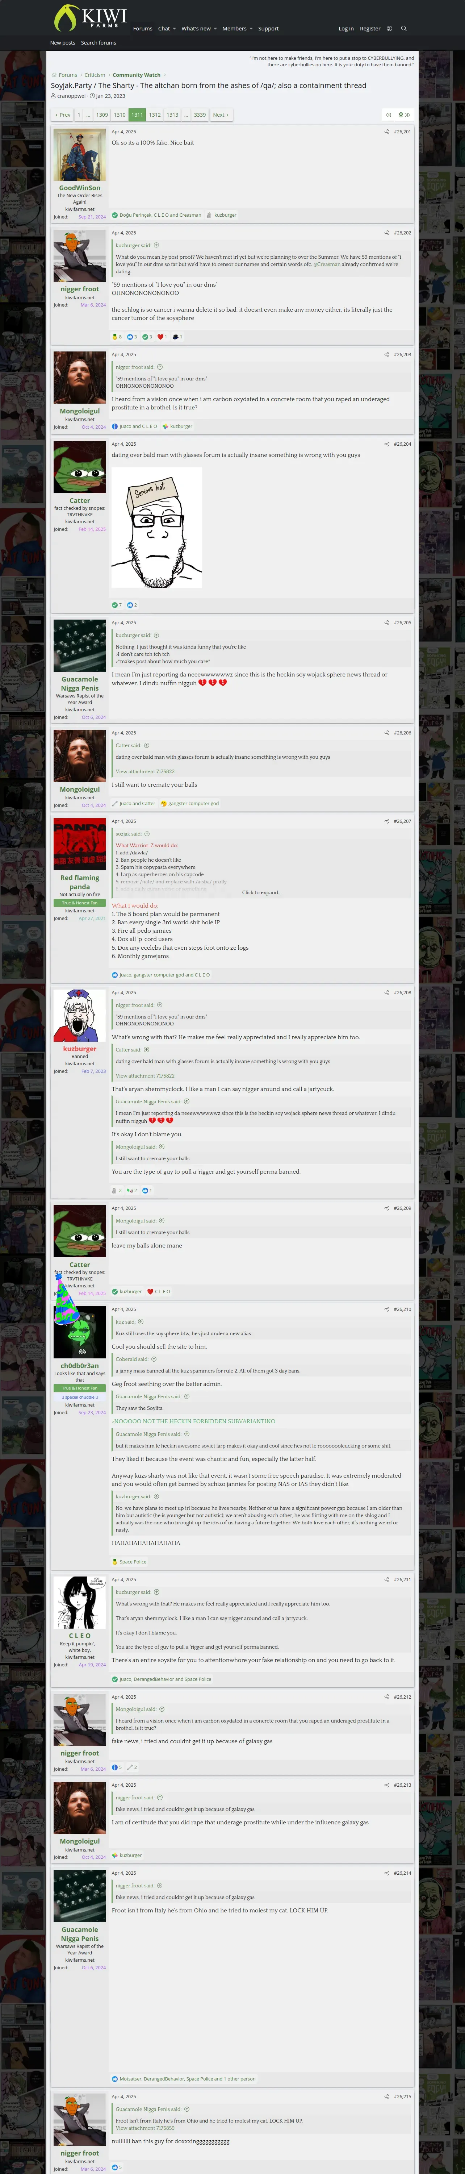Viewport: 465px width, 2174px height.
Task: Click share icon on post #26,203
Action: [x=386, y=354]
